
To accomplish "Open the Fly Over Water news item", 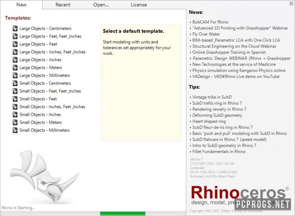I will click(x=206, y=34).
